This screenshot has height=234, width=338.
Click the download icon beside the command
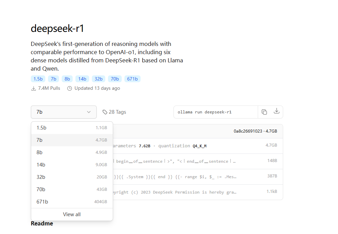click(277, 111)
